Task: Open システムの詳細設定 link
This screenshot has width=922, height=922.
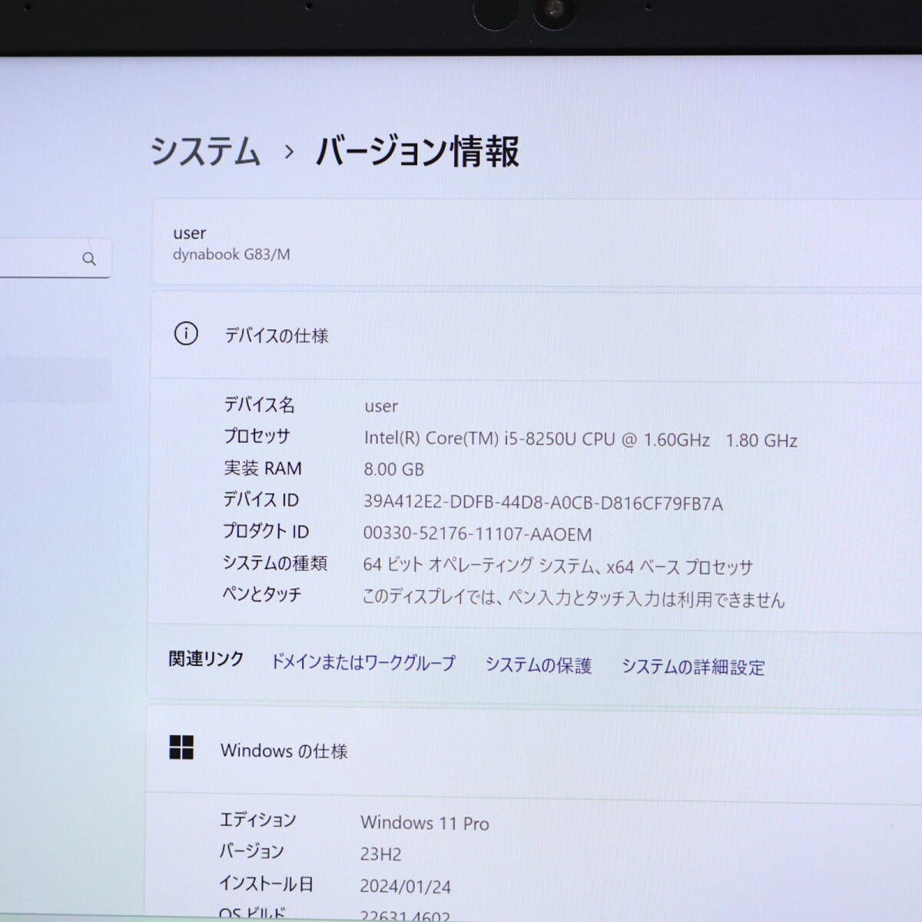Action: (693, 667)
